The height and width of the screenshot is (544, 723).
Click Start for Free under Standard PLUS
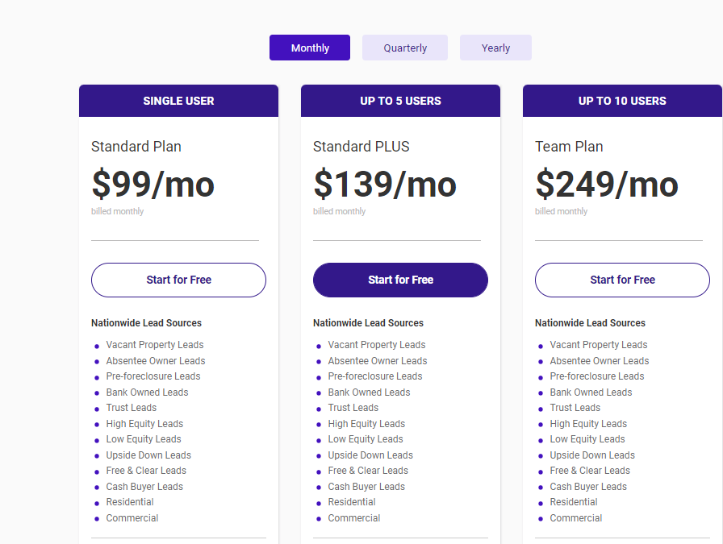pyautogui.click(x=400, y=280)
